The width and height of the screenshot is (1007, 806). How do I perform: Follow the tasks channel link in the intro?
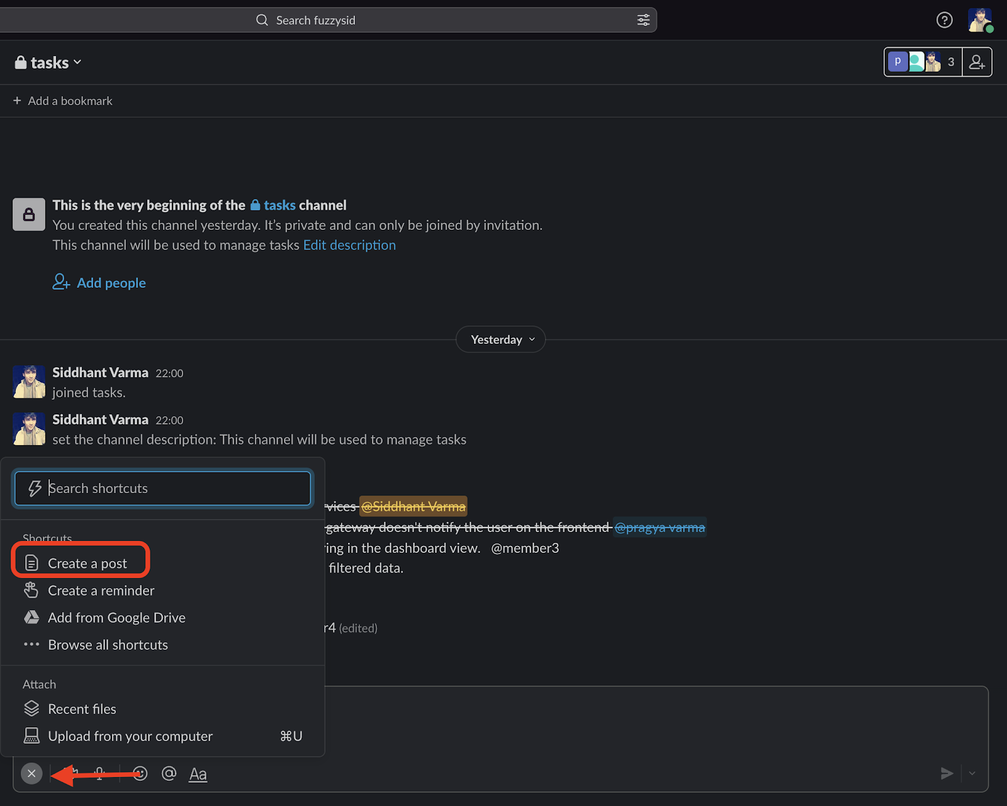[x=273, y=205]
